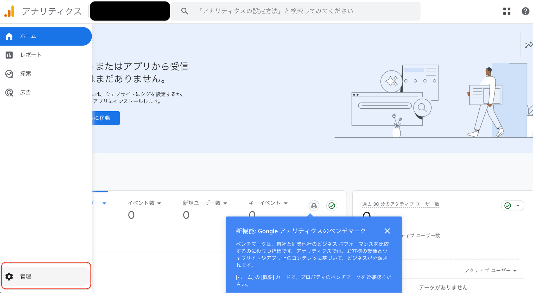Open the 広告 advertising section
The image size is (533, 293).
[x=46, y=92]
